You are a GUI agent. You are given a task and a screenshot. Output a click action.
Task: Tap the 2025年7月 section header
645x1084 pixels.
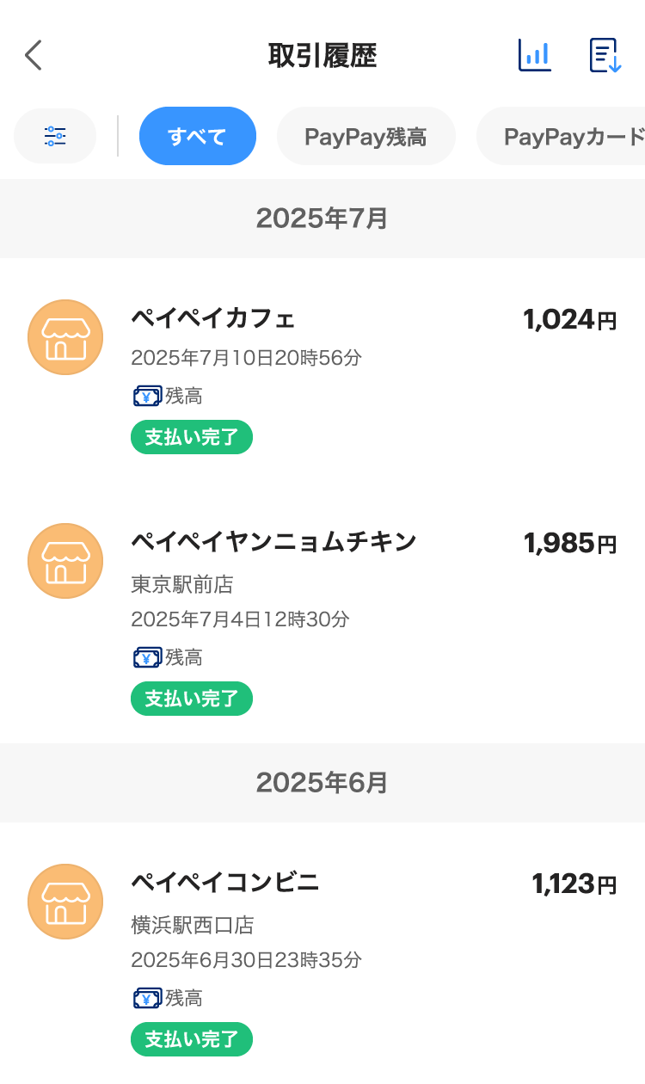322,219
